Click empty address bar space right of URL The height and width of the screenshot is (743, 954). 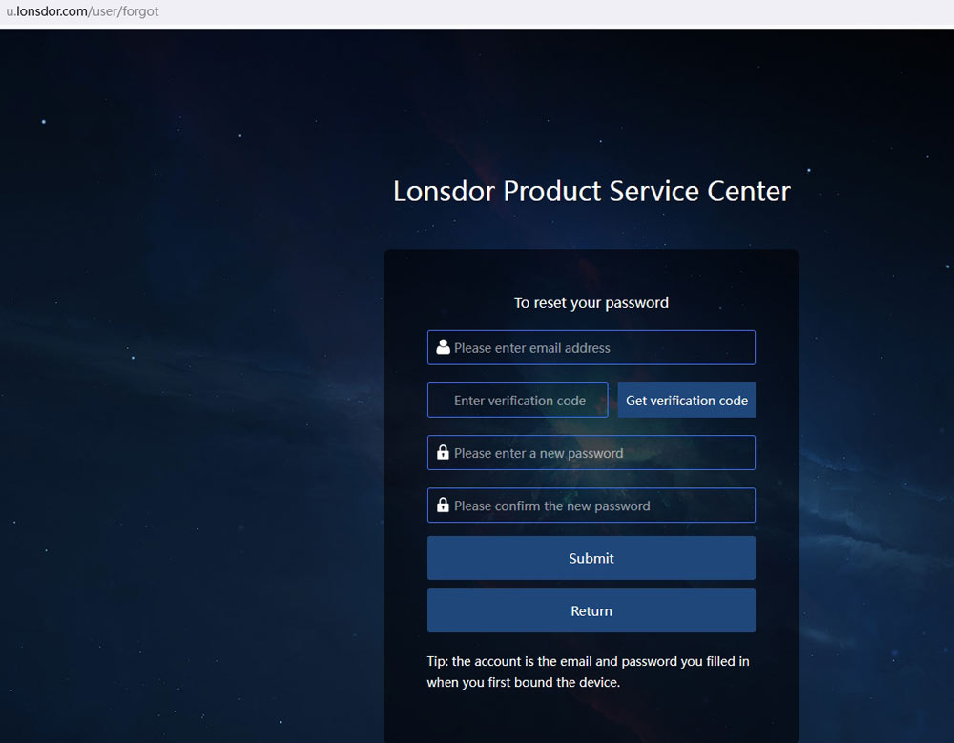(x=572, y=11)
